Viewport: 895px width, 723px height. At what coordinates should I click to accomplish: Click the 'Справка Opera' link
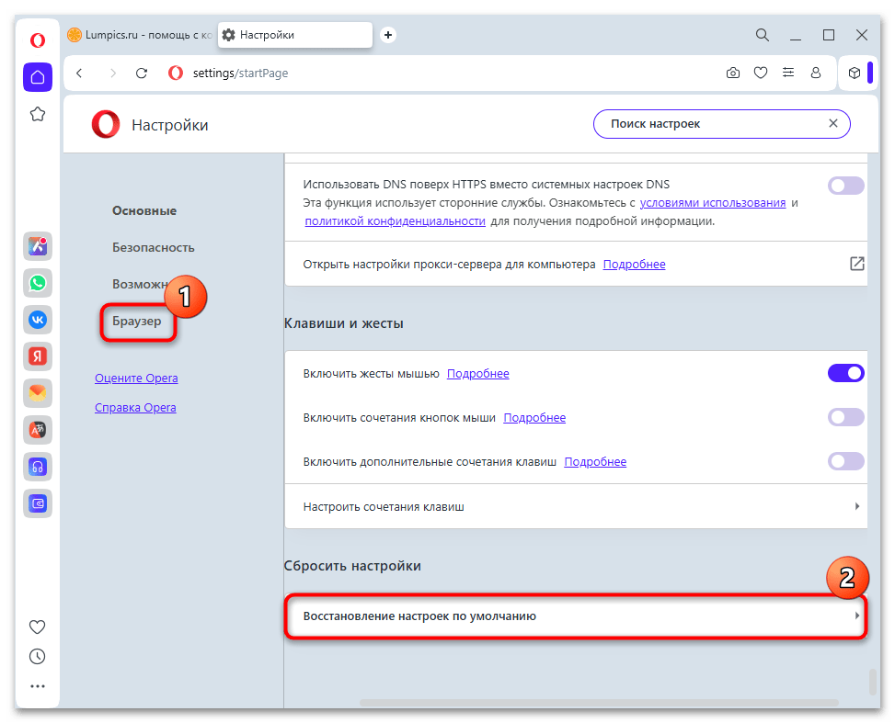tap(135, 407)
